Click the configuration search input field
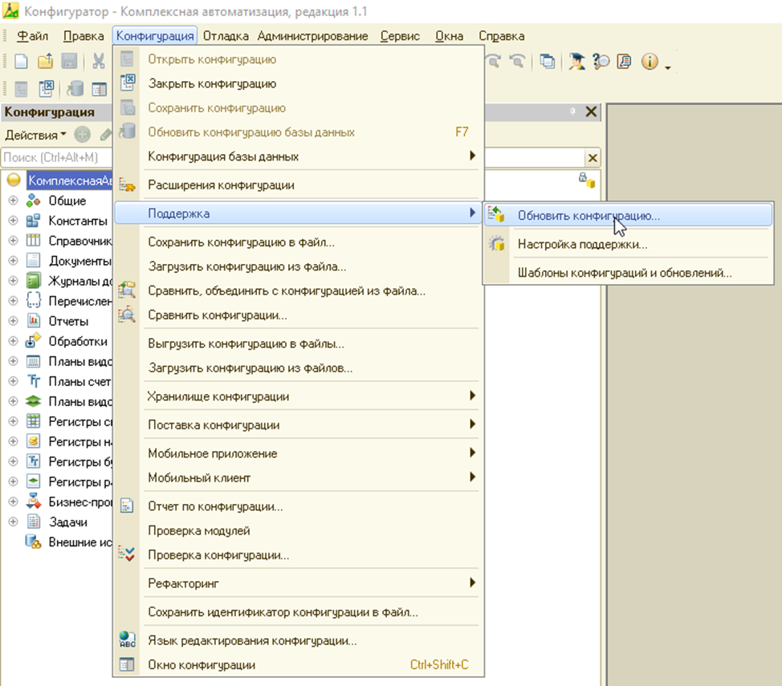782x686 pixels. pos(56,157)
